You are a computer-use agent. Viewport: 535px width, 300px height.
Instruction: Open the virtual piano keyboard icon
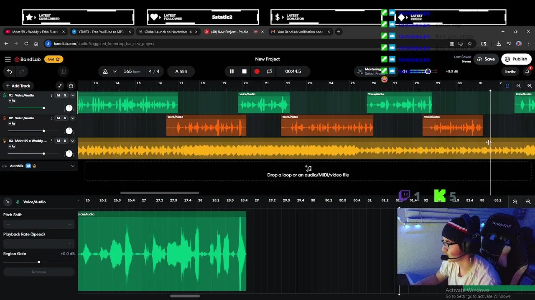(x=63, y=71)
